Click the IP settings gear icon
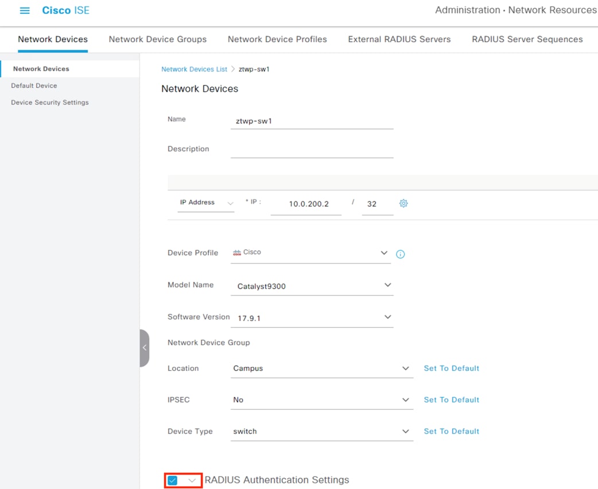The height and width of the screenshot is (489, 598). (403, 204)
